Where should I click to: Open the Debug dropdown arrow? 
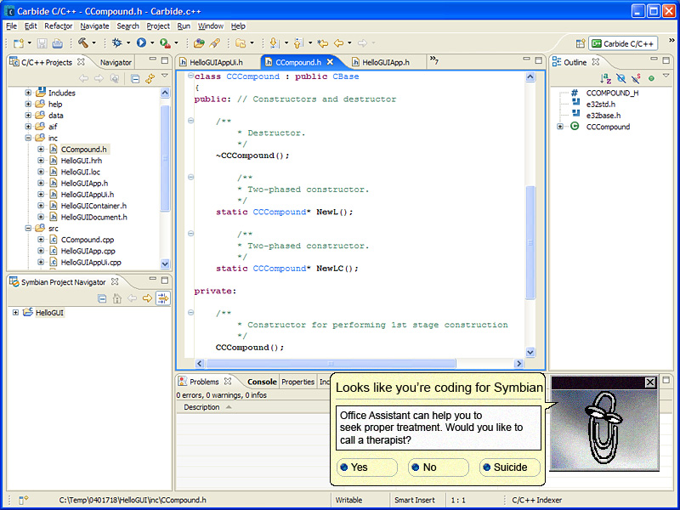(128, 43)
